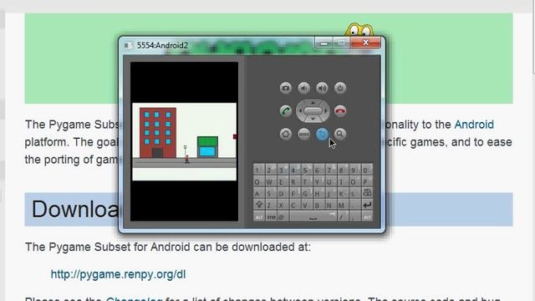Click the emulator keyboard DEL key
This screenshot has height=301, width=535.
click(367, 193)
